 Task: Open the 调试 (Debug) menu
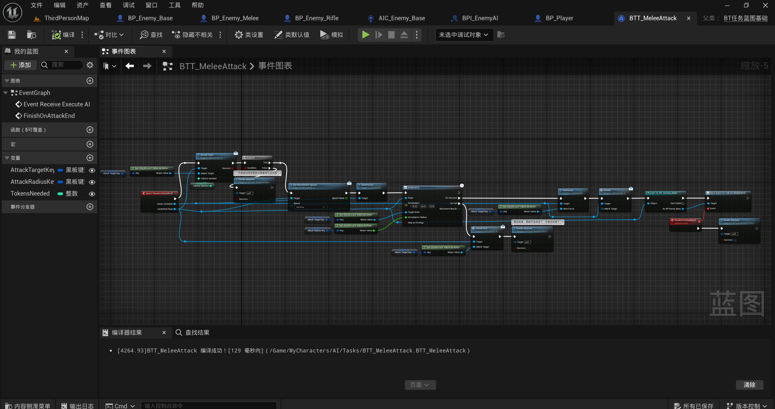pyautogui.click(x=128, y=5)
